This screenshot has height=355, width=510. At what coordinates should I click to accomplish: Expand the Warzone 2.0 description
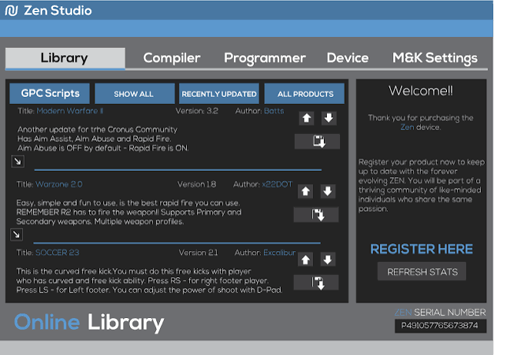17,235
